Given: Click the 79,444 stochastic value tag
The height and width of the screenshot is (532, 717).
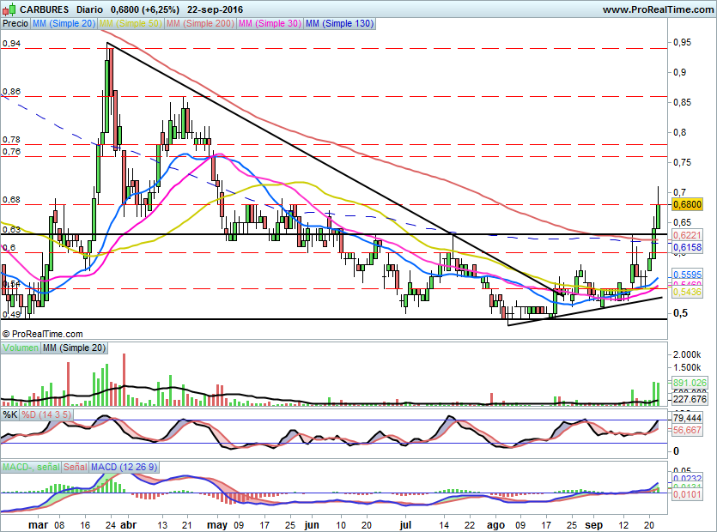Looking at the screenshot, I should pos(687,418).
